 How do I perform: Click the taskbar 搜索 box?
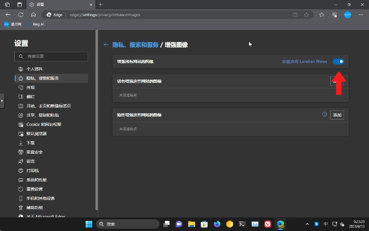[x=128, y=224]
